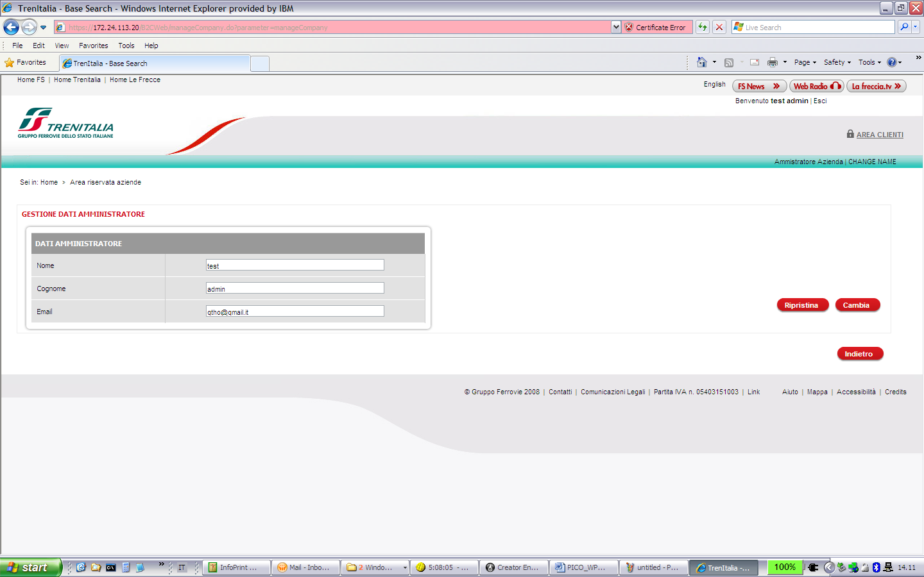Click the blue Help question mark icon
The width and height of the screenshot is (924, 577).
(x=892, y=62)
